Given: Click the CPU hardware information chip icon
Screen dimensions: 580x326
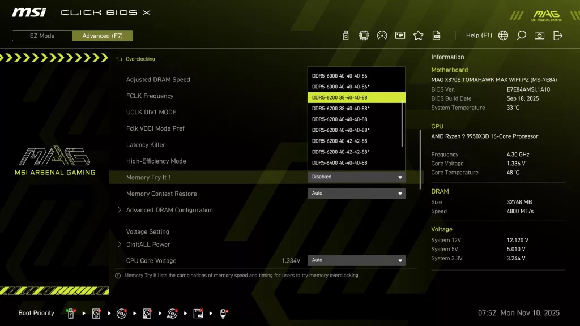Looking at the screenshot, I should pyautogui.click(x=363, y=35).
